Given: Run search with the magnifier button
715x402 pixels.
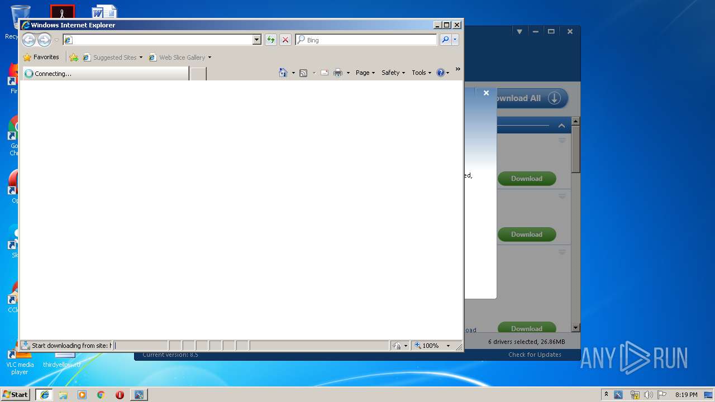Looking at the screenshot, I should coord(445,40).
